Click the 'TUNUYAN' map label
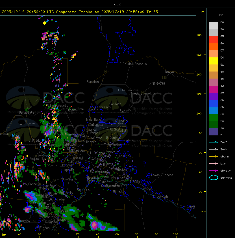The width and height of the screenshot is (235, 238). [x=60, y=220]
